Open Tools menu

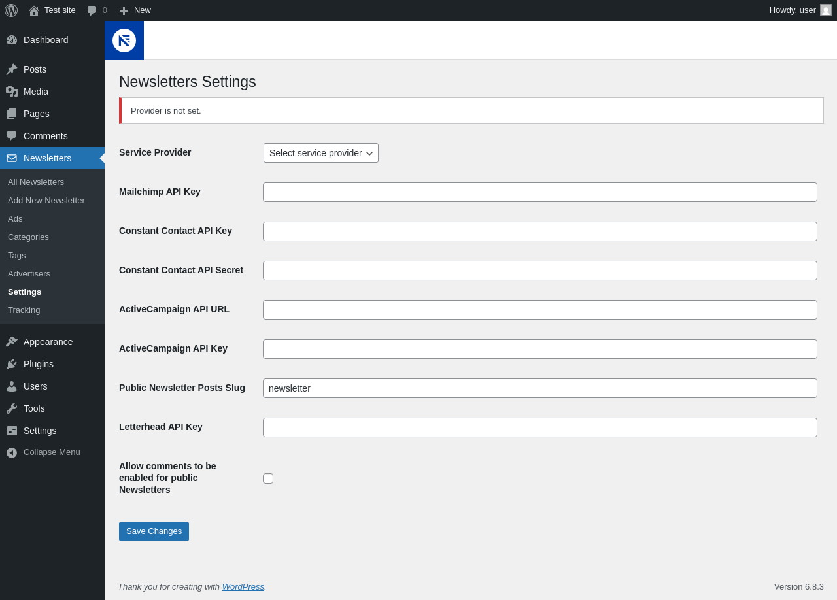pos(52,408)
